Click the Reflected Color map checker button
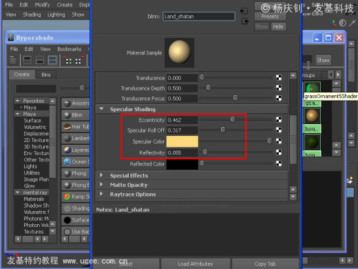The height and width of the screenshot is (269, 358). pyautogui.click(x=279, y=163)
